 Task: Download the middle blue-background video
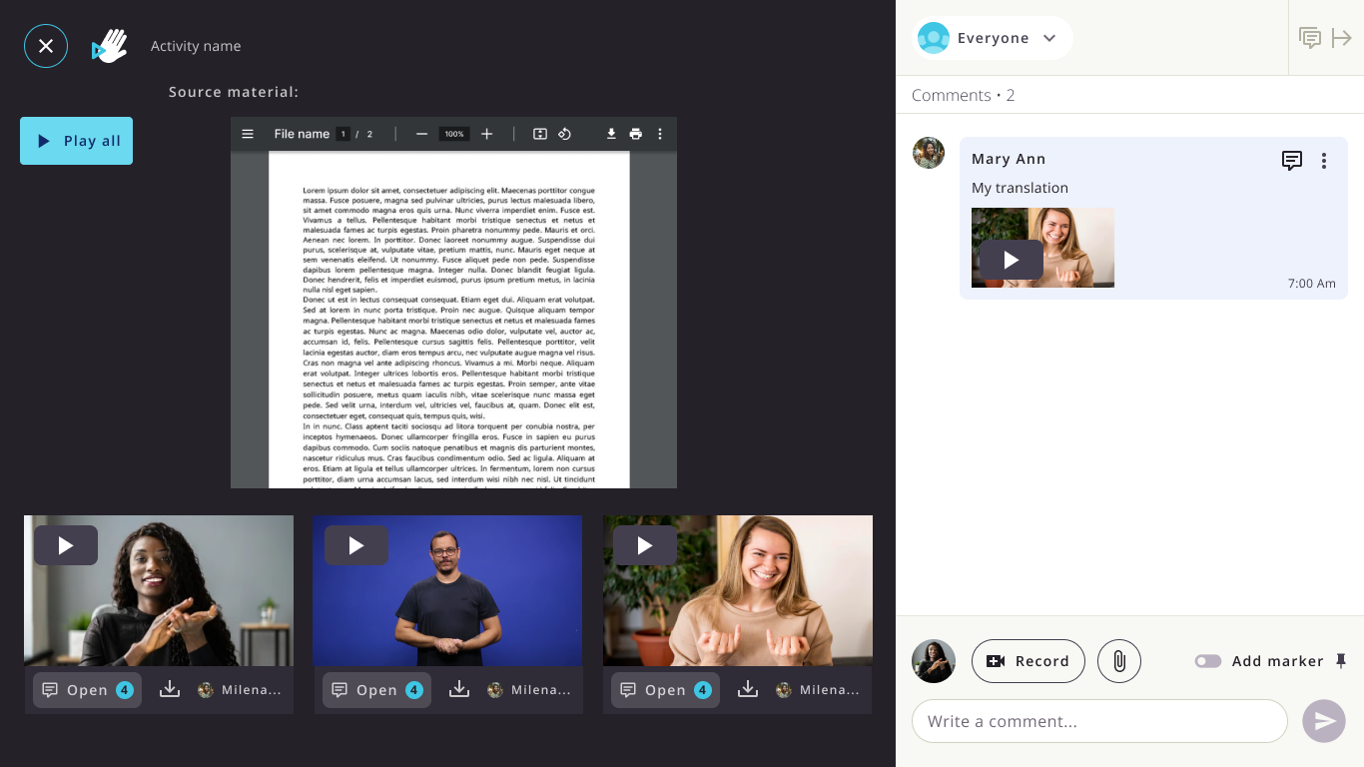(x=459, y=689)
